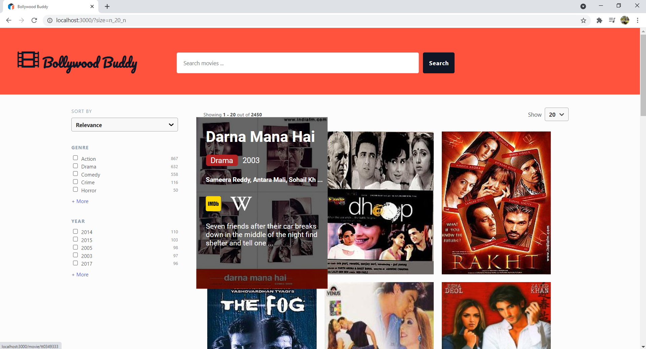
Task: Open the Chrome profile avatar
Action: coord(625,20)
